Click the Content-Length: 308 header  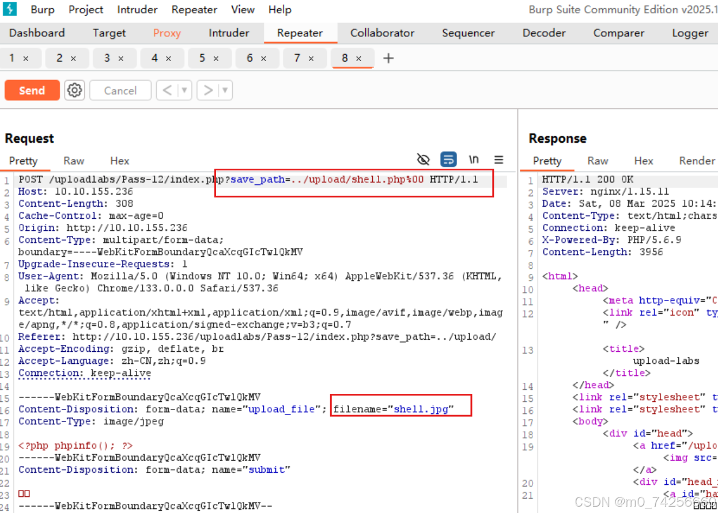pyautogui.click(x=75, y=203)
